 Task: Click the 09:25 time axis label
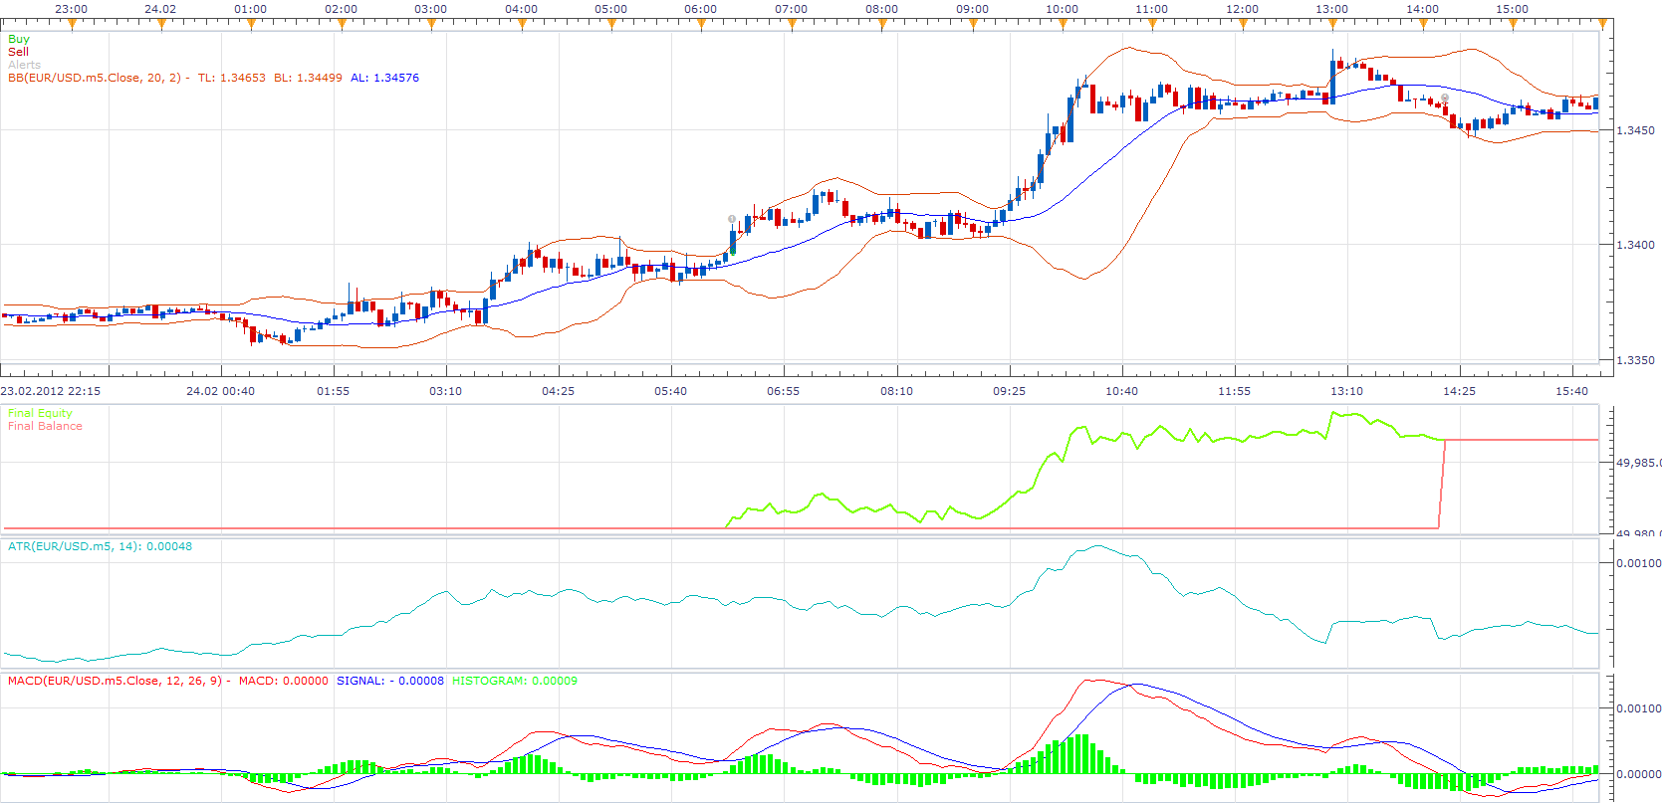pos(1009,391)
